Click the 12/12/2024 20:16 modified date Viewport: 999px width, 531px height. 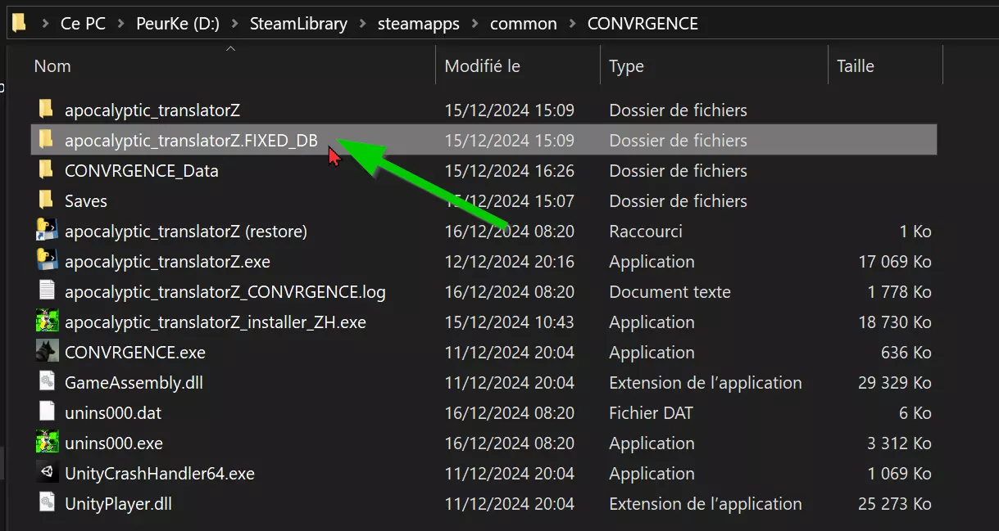510,262
